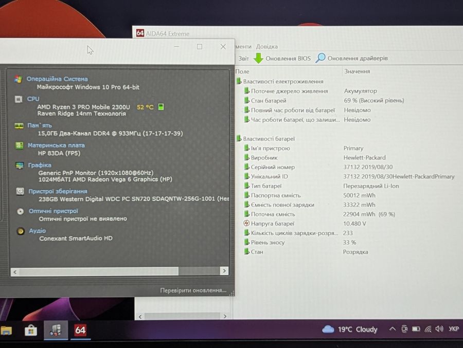Click the Operating System Windows flag icon
This screenshot has height=348, width=463.
(x=19, y=79)
